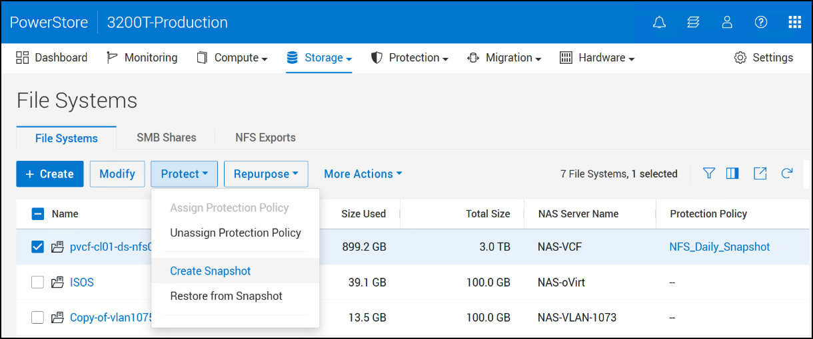Click the filter funnel icon
Image resolution: width=813 pixels, height=339 pixels.
point(709,173)
